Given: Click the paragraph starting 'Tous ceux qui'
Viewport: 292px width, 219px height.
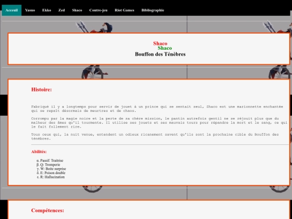Looking at the screenshot, I should pyautogui.click(x=155, y=136).
